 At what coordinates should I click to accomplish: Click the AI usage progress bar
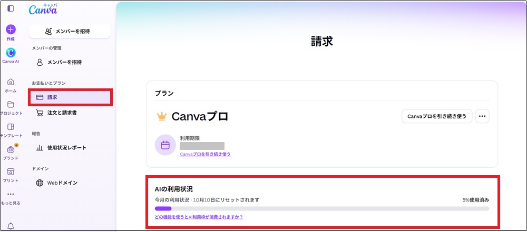click(x=322, y=208)
